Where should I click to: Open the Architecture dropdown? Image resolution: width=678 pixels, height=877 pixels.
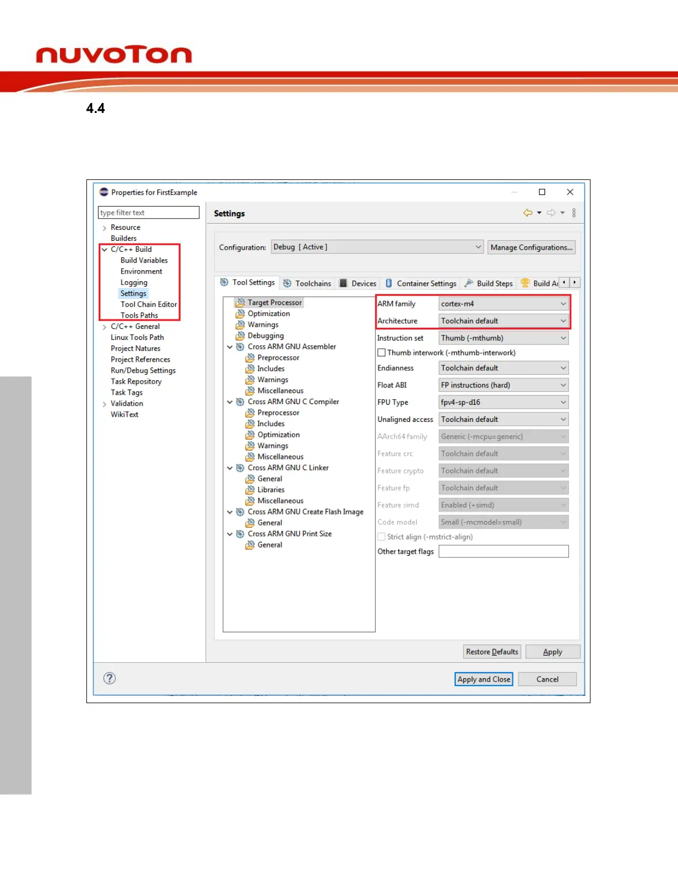[504, 321]
